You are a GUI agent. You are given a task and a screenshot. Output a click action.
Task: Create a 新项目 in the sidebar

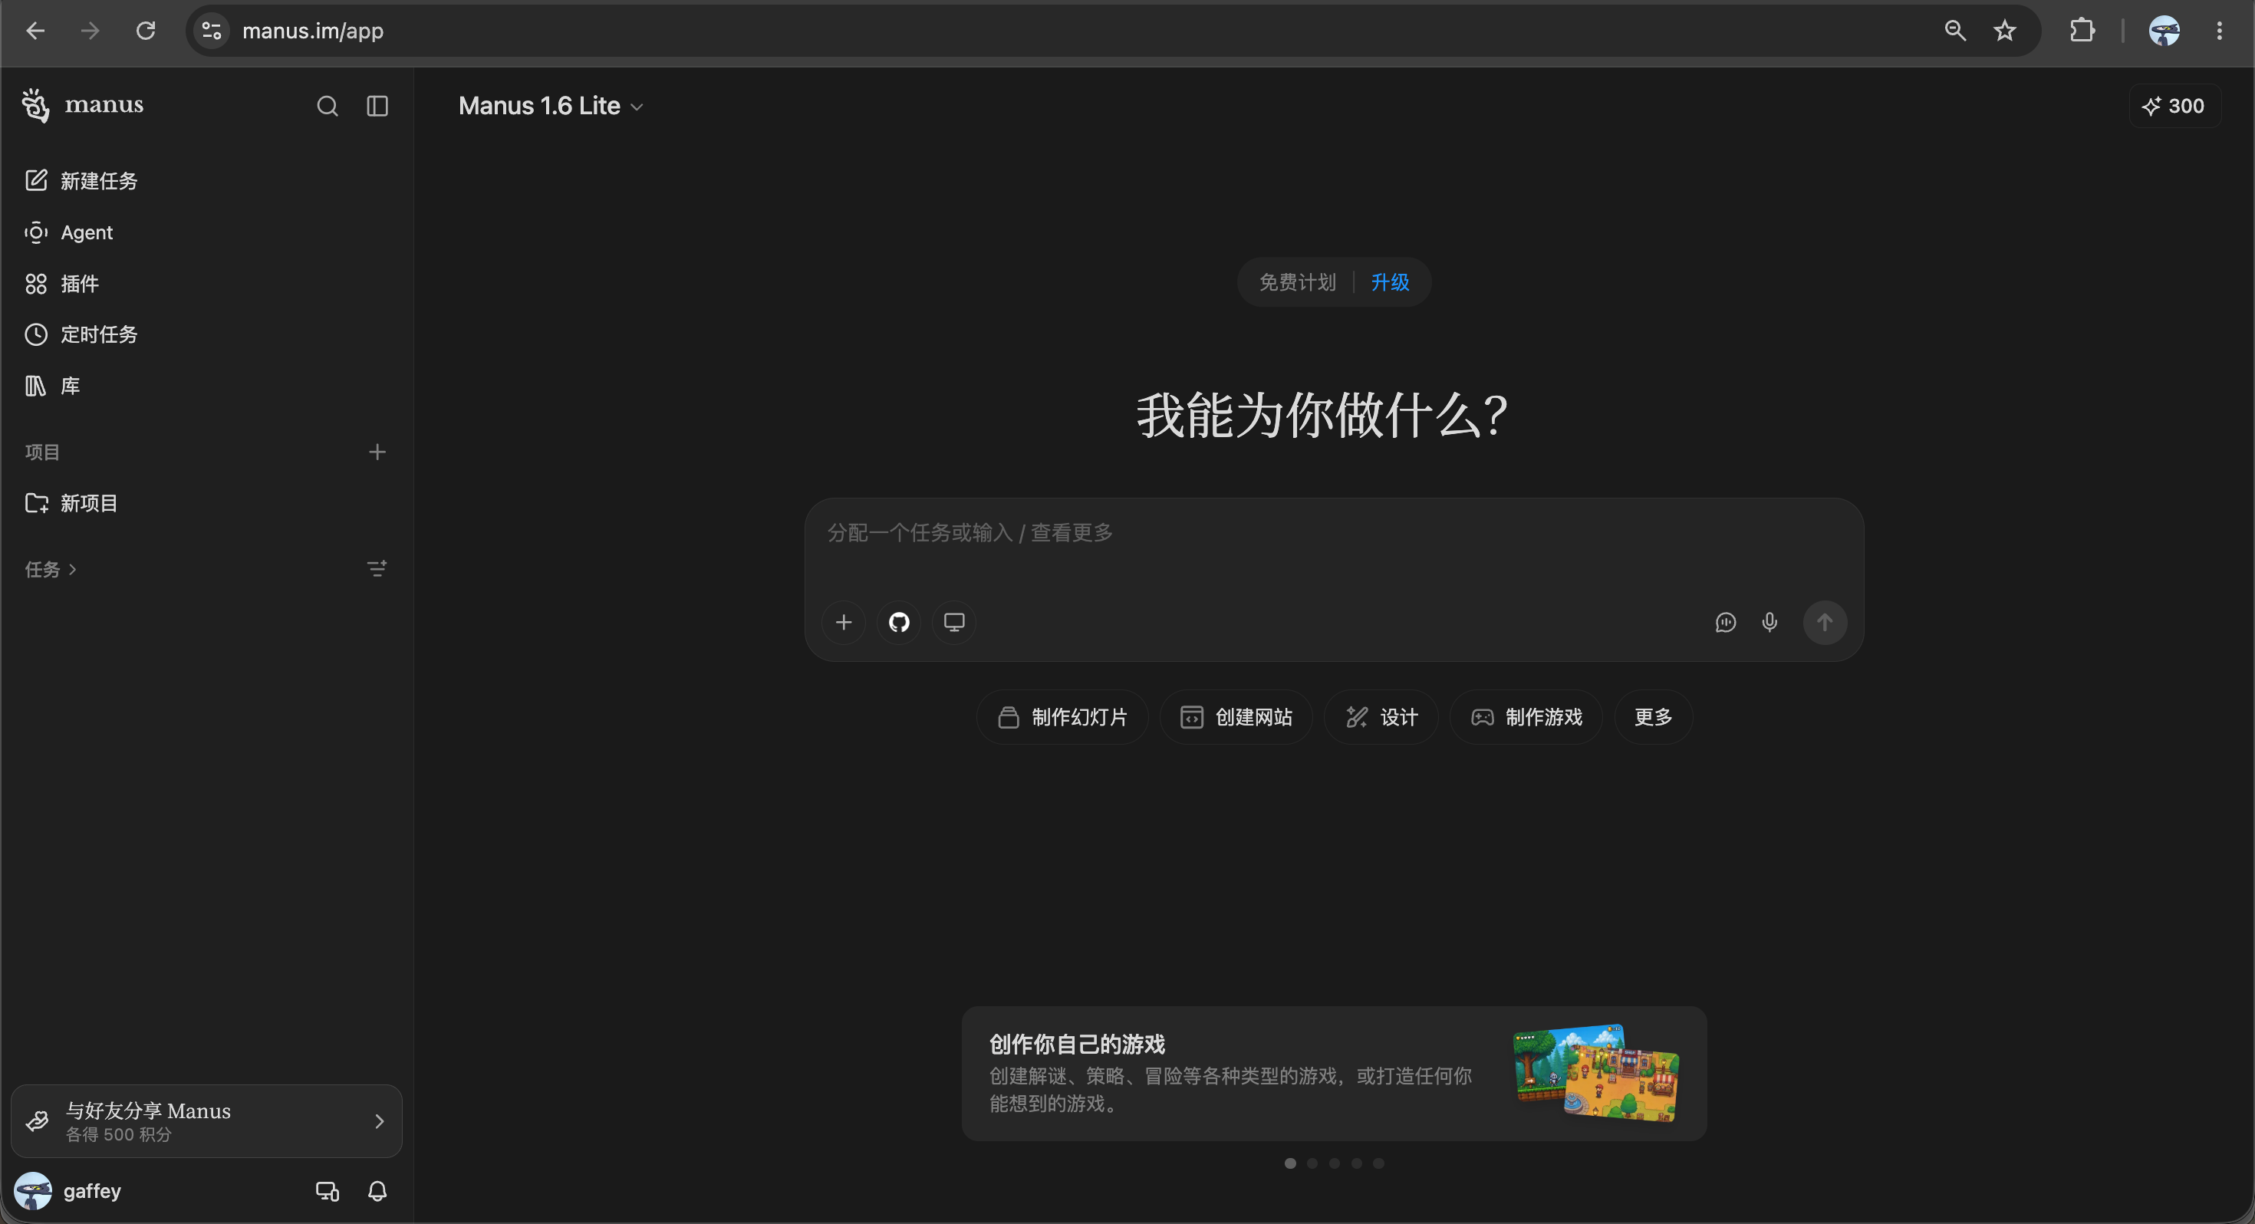tap(206, 503)
